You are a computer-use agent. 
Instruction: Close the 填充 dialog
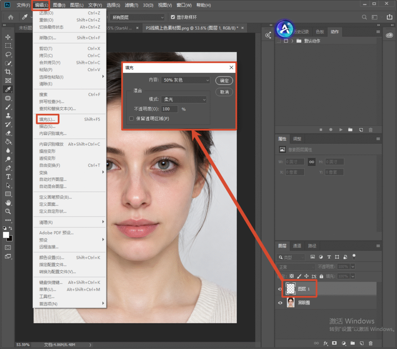point(231,67)
